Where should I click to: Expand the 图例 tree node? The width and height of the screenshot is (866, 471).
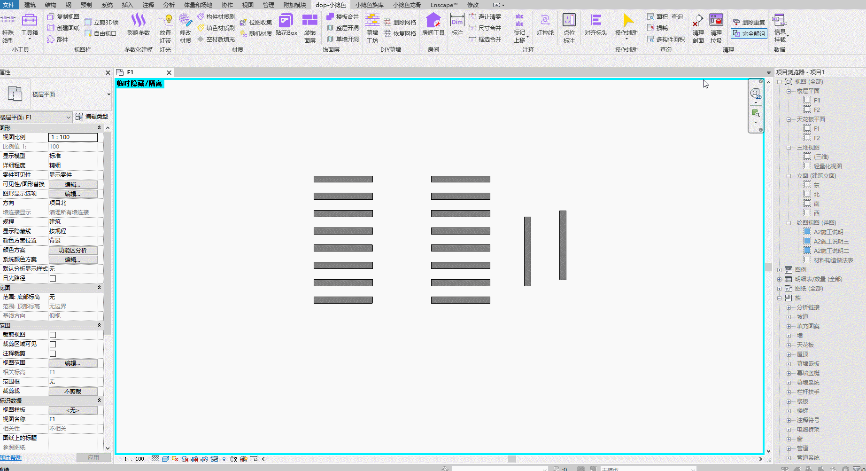[780, 270]
